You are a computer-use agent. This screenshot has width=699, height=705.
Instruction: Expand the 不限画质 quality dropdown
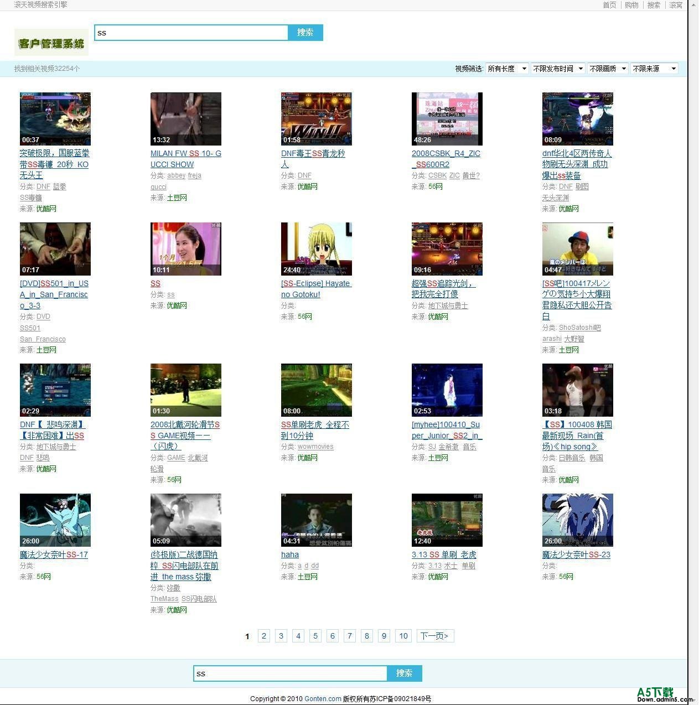tap(608, 69)
